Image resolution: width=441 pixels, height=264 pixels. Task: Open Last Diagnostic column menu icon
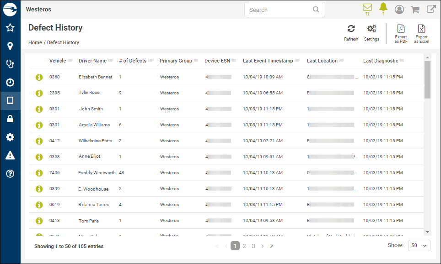click(402, 61)
